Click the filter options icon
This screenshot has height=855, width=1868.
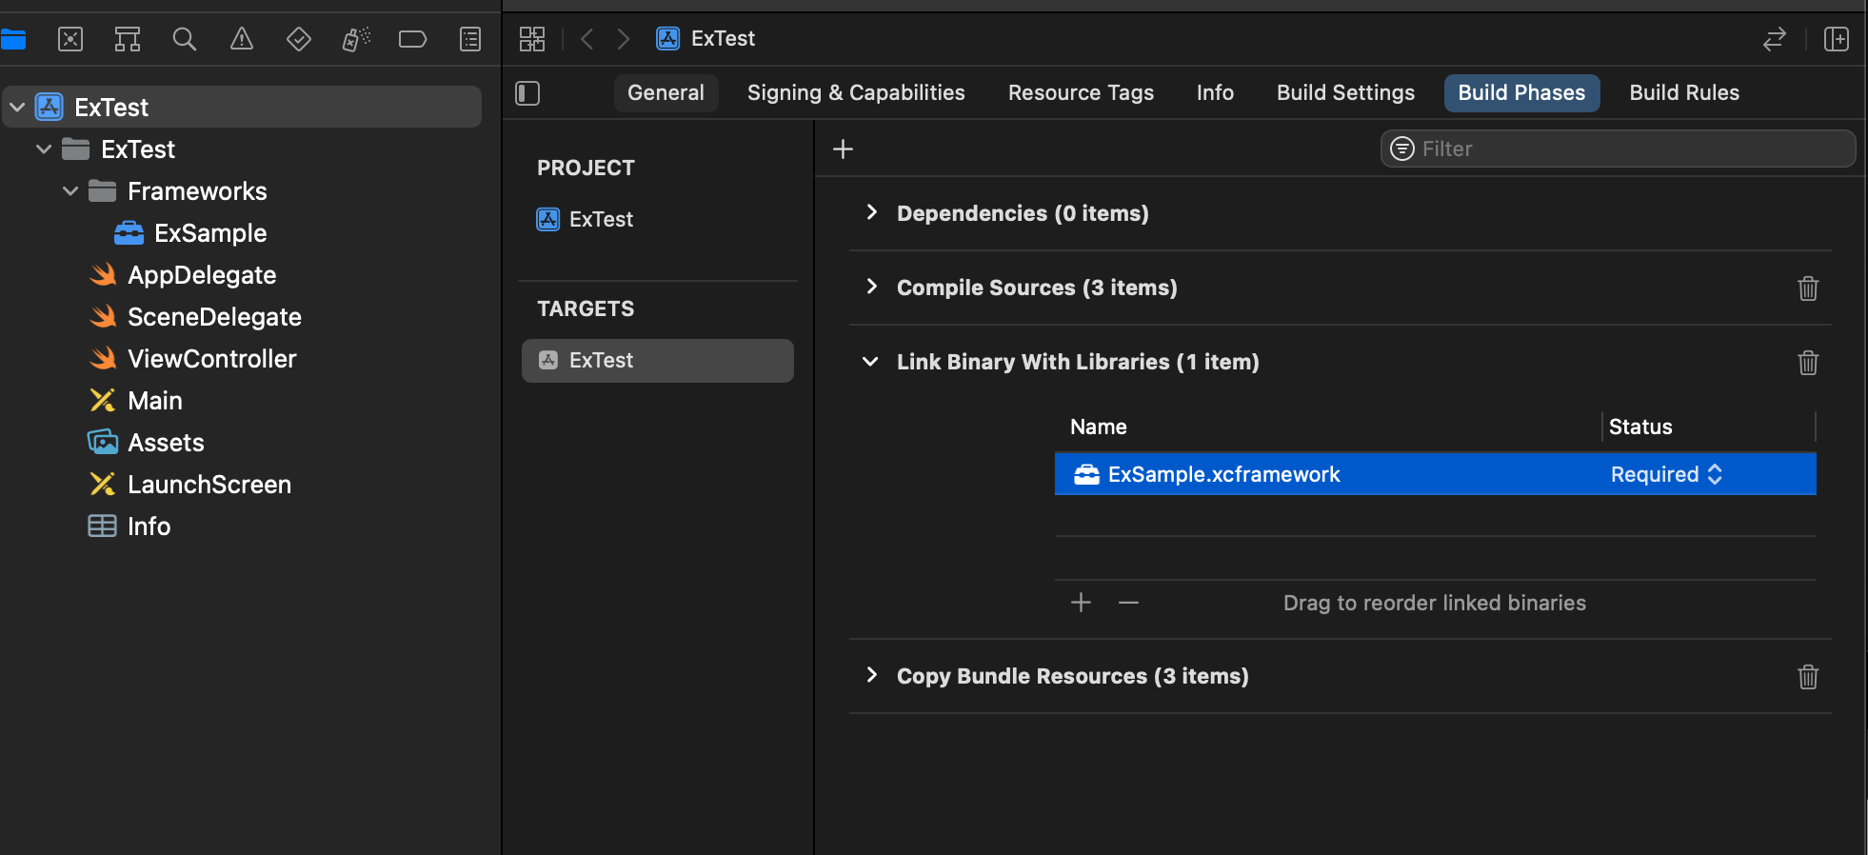(x=1402, y=149)
